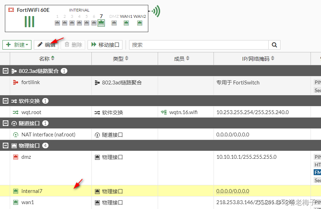Select NAT interface (naf.root) row name
This screenshot has height=209, width=321.
48,134
